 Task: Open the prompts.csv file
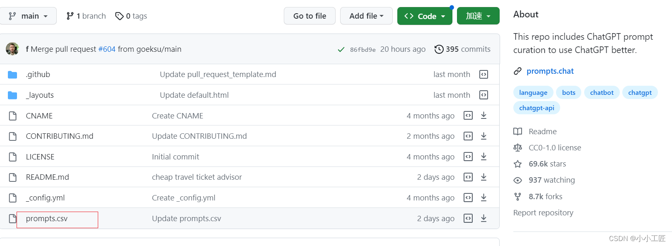tap(47, 219)
